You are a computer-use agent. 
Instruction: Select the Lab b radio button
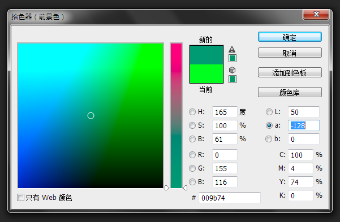269,139
